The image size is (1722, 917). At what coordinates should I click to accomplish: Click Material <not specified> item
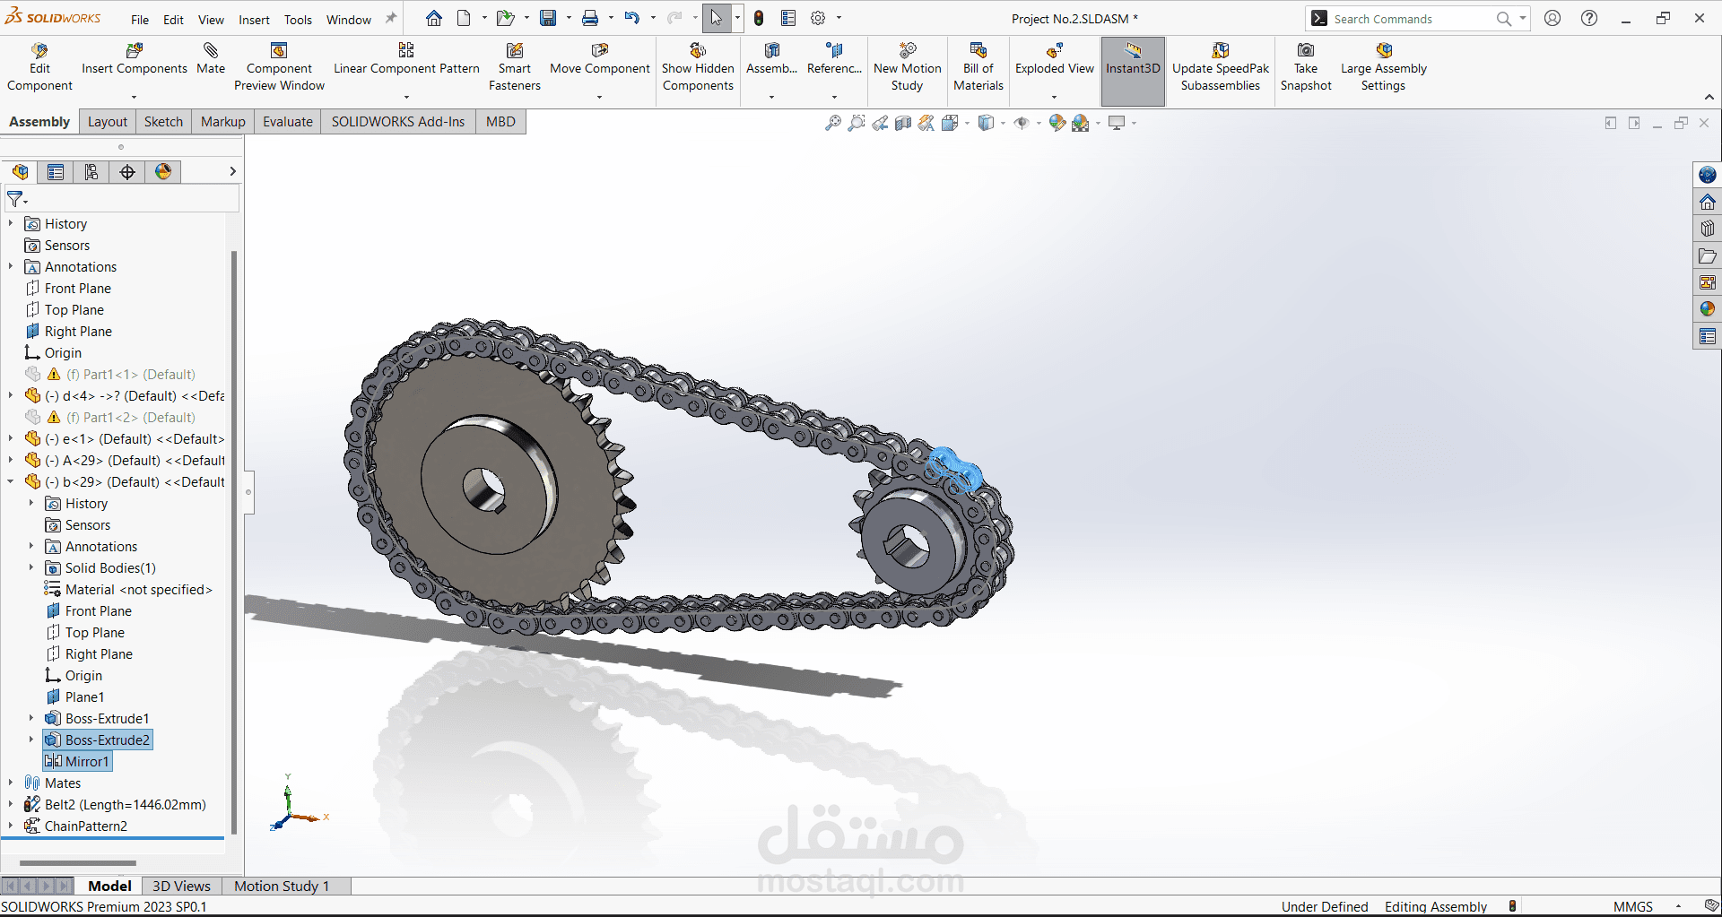129,589
